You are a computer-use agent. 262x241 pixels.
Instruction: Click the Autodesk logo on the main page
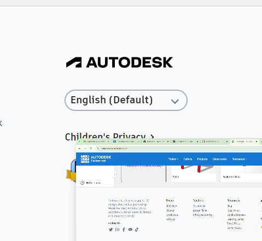point(119,62)
